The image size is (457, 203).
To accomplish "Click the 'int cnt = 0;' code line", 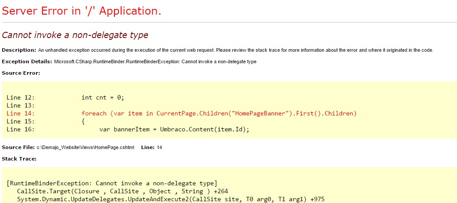I will 103,98.
